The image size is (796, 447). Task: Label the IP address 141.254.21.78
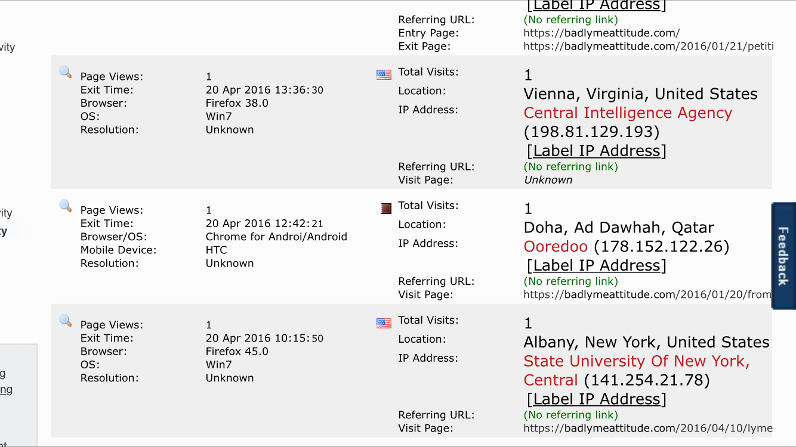pyautogui.click(x=596, y=399)
